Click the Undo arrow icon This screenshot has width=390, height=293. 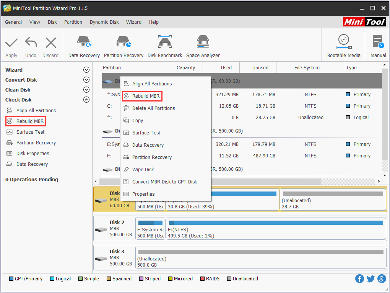pyautogui.click(x=31, y=43)
